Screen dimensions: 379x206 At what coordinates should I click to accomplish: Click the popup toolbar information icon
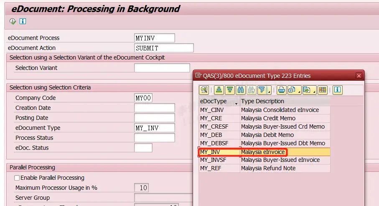point(338,89)
